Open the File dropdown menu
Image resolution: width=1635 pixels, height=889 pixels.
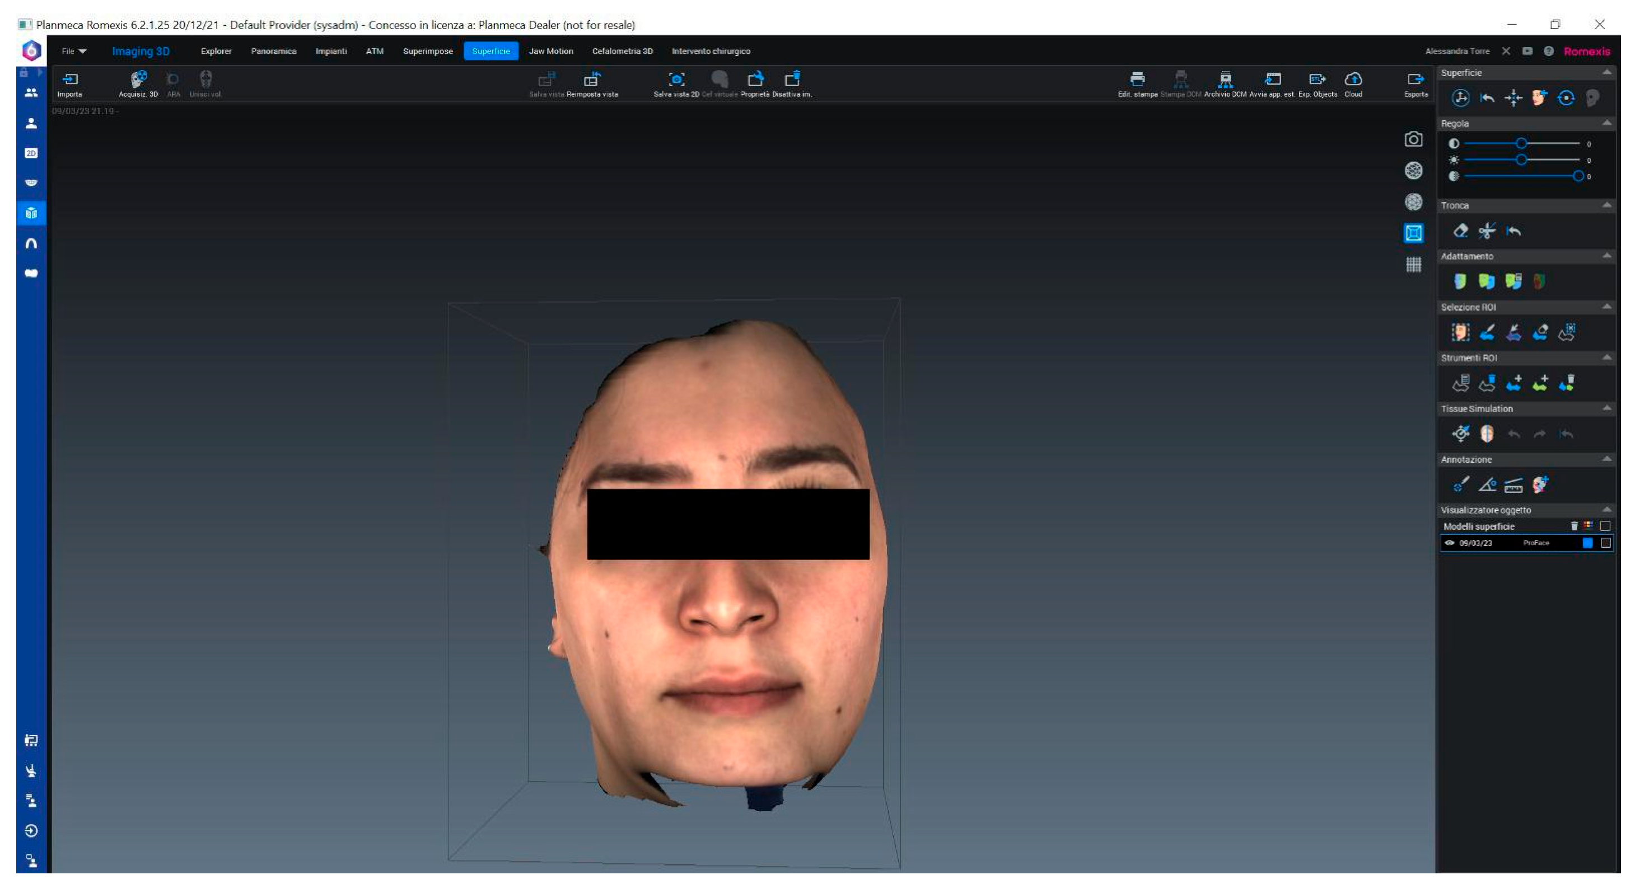(73, 51)
